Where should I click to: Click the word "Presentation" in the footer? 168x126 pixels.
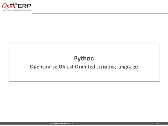click(68, 123)
